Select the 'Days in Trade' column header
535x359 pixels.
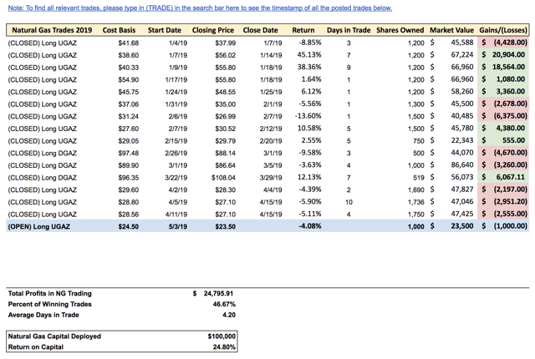tap(349, 30)
